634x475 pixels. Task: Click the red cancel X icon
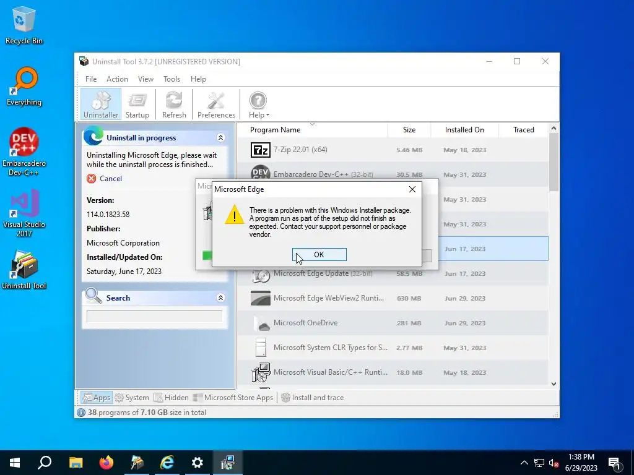pos(92,179)
